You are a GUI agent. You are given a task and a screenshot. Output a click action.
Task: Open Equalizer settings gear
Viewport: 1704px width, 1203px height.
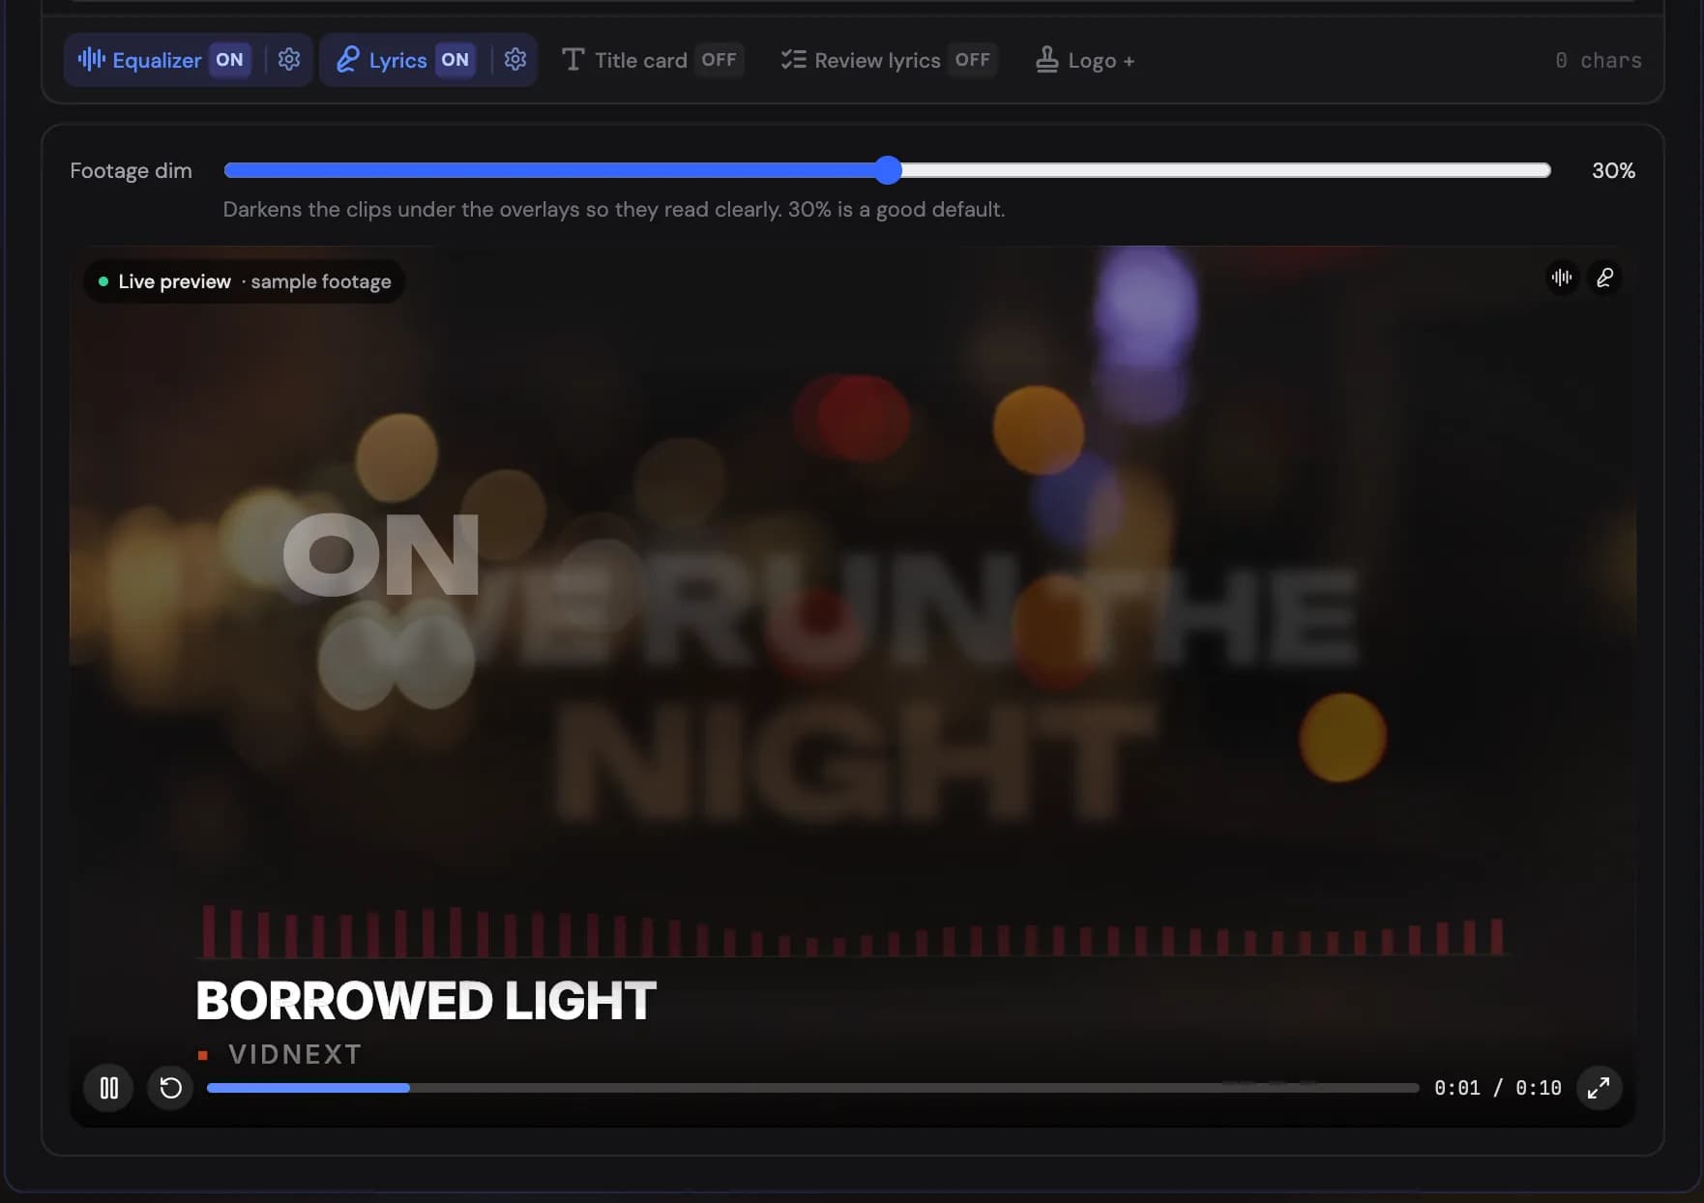pyautogui.click(x=288, y=60)
